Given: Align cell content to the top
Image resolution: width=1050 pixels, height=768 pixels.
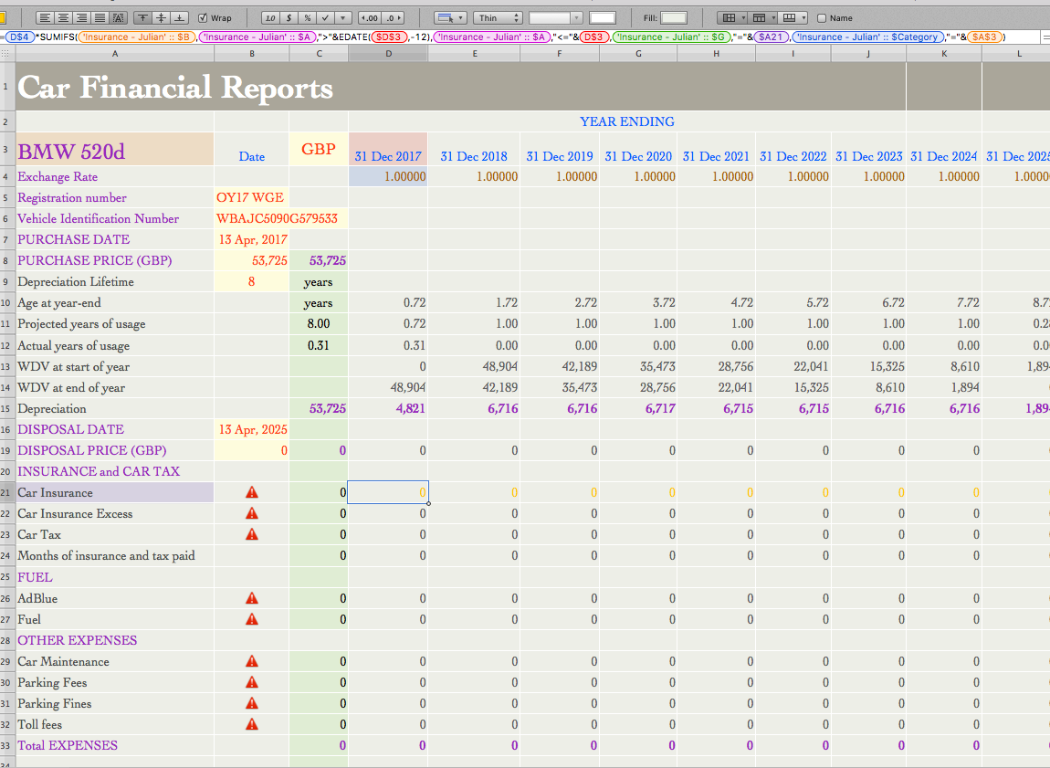Looking at the screenshot, I should (x=143, y=18).
